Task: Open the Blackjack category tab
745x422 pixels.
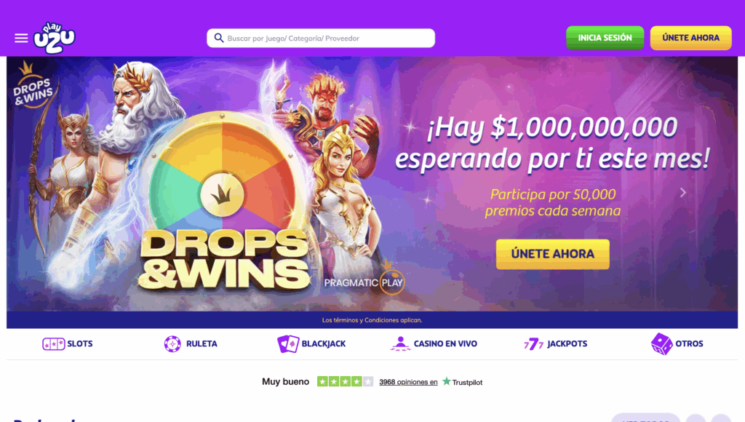Action: coord(311,343)
